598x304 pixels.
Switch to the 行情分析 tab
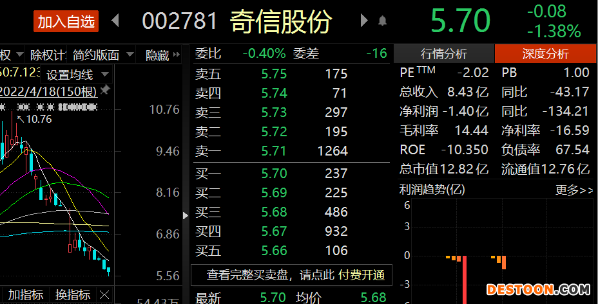[443, 54]
